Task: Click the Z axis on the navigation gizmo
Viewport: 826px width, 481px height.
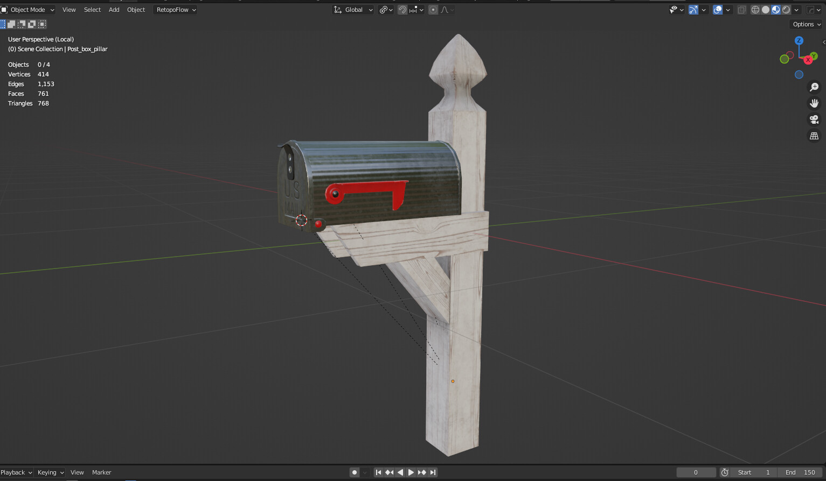Action: point(799,40)
